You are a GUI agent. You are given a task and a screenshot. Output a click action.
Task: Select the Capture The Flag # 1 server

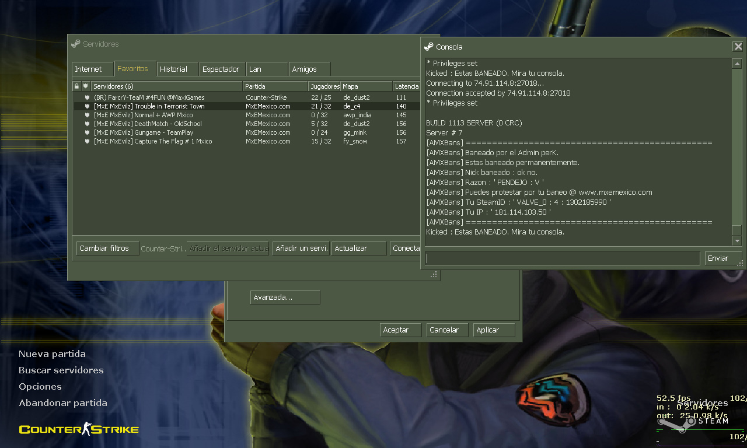click(246, 141)
